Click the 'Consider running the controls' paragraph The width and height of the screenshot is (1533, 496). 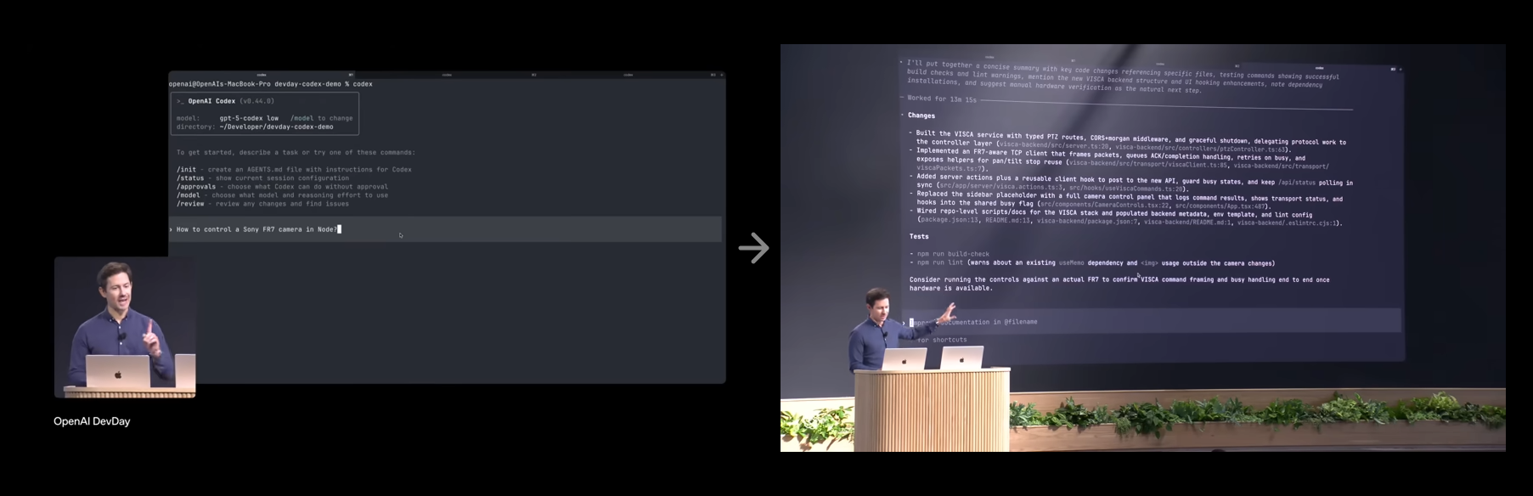(1119, 284)
